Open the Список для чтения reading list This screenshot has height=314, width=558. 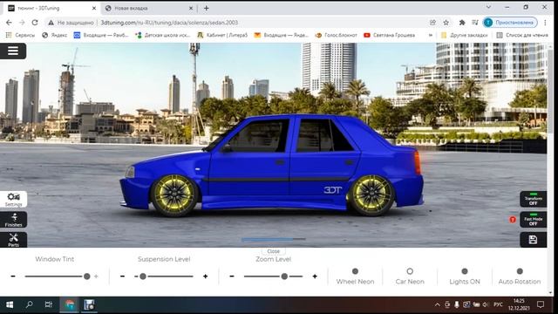pyautogui.click(x=522, y=35)
